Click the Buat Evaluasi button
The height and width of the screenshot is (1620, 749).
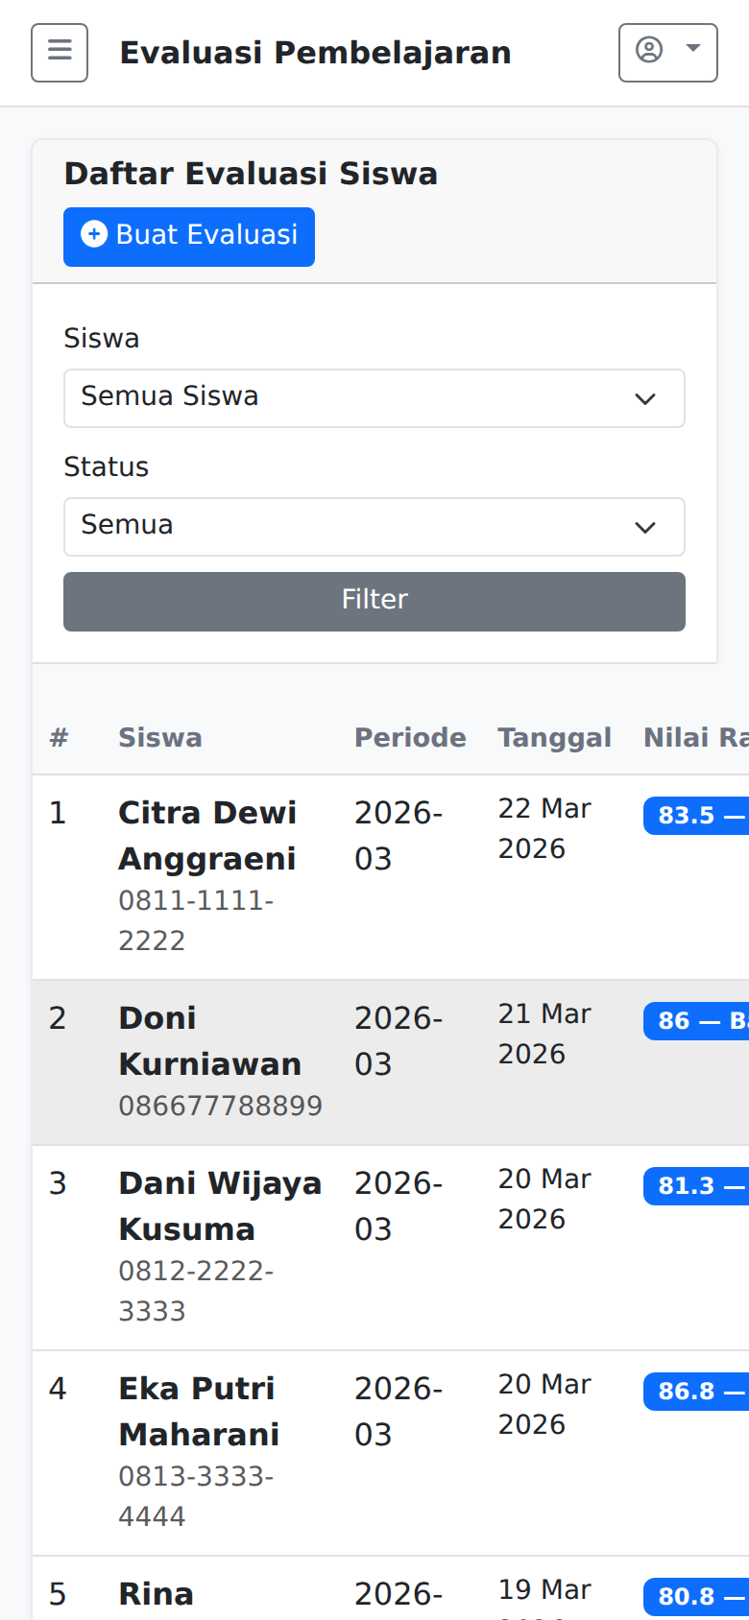(x=188, y=236)
